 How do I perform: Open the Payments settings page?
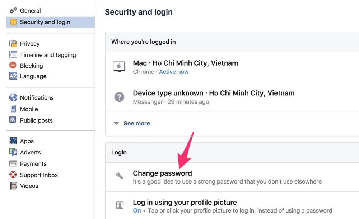[33, 164]
